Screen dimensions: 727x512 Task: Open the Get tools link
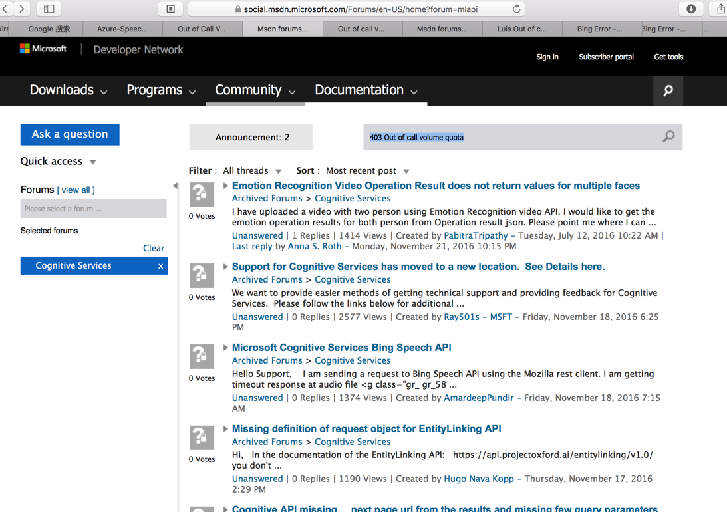point(668,57)
